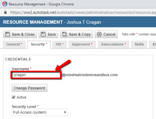This screenshot has height=119, width=156.
Task: Switch to the Skills tab
Action: coord(139,44)
